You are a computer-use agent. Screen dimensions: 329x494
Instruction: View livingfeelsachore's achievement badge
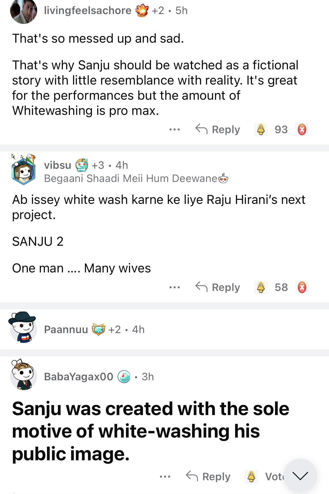pos(142,11)
